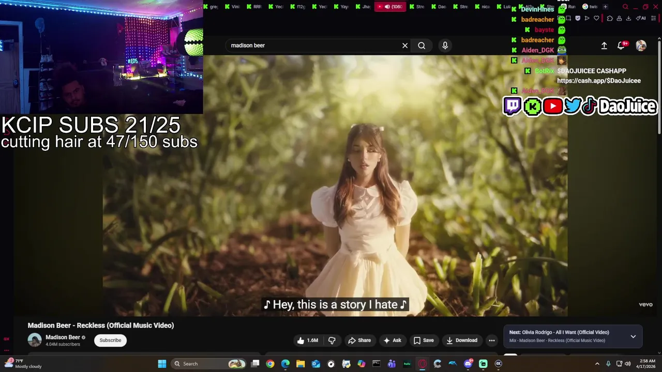Image resolution: width=662 pixels, height=372 pixels.
Task: Share the Madison Beer video
Action: point(359,340)
